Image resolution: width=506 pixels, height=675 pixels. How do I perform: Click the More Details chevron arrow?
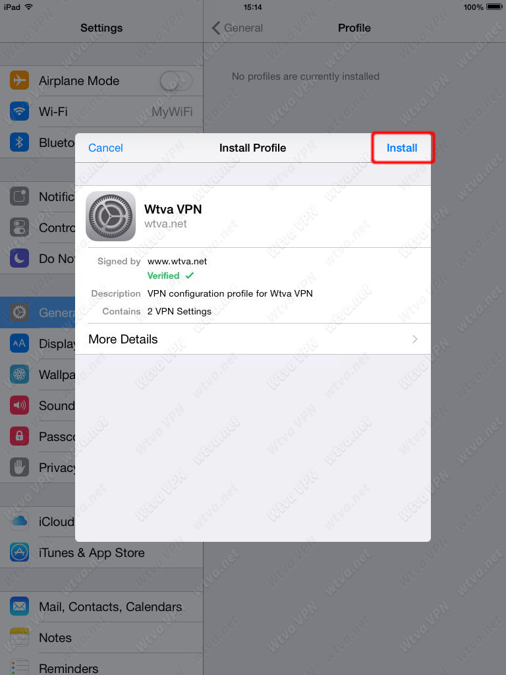(x=415, y=339)
